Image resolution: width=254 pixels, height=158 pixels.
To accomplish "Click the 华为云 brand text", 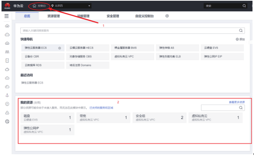I will click(18, 6).
